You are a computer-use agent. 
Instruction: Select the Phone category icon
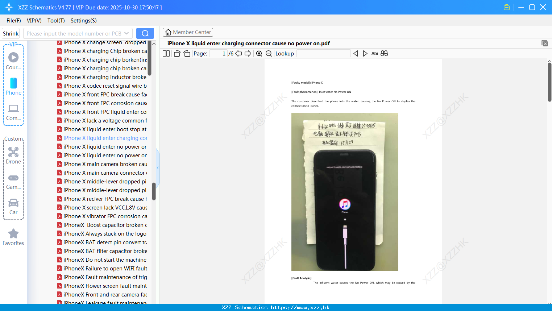[13, 86]
